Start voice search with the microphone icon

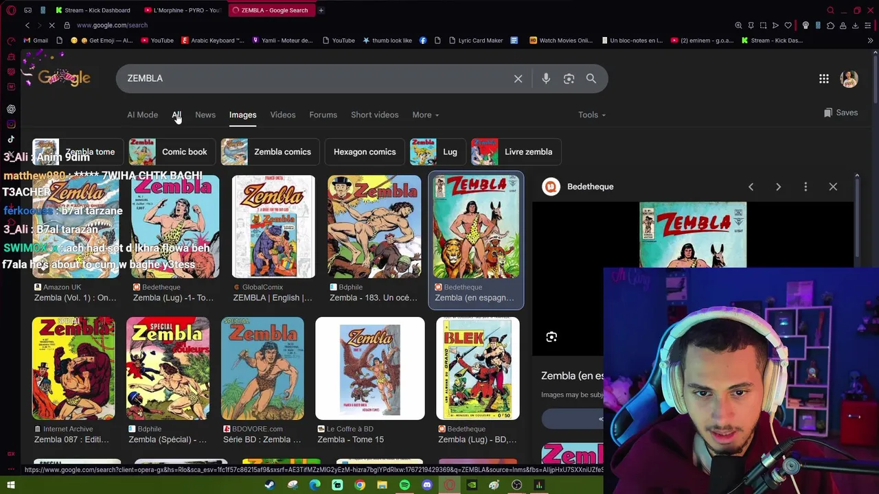pyautogui.click(x=546, y=78)
